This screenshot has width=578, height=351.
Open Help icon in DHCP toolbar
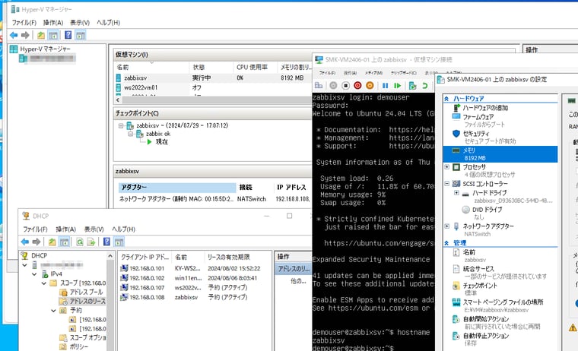coord(107,242)
